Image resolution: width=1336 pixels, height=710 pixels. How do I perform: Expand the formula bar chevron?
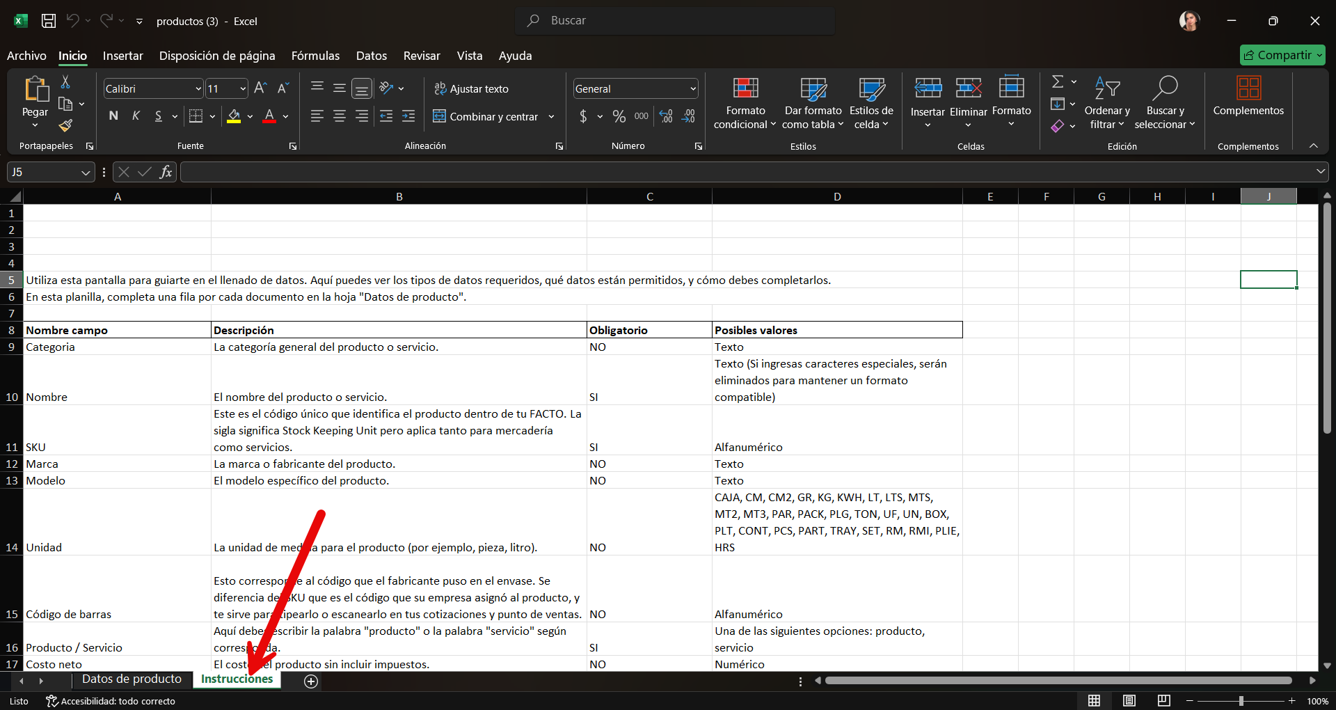point(1320,171)
